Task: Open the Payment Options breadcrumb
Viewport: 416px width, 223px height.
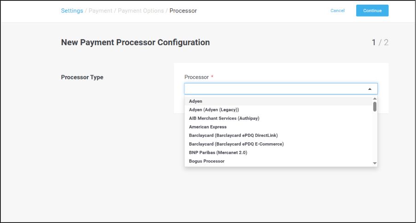Action: click(x=140, y=11)
